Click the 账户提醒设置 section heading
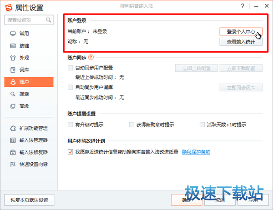The image size is (273, 210). point(81,114)
